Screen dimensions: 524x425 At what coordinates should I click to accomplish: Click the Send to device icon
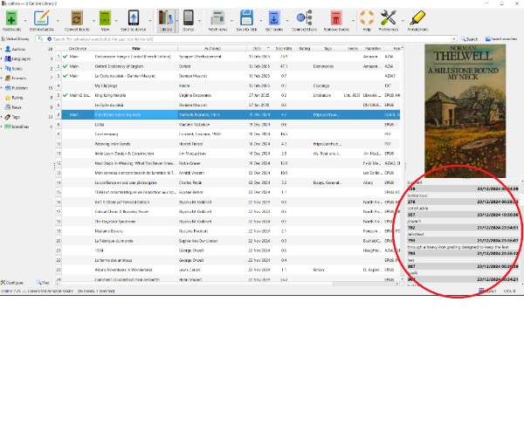[134, 19]
